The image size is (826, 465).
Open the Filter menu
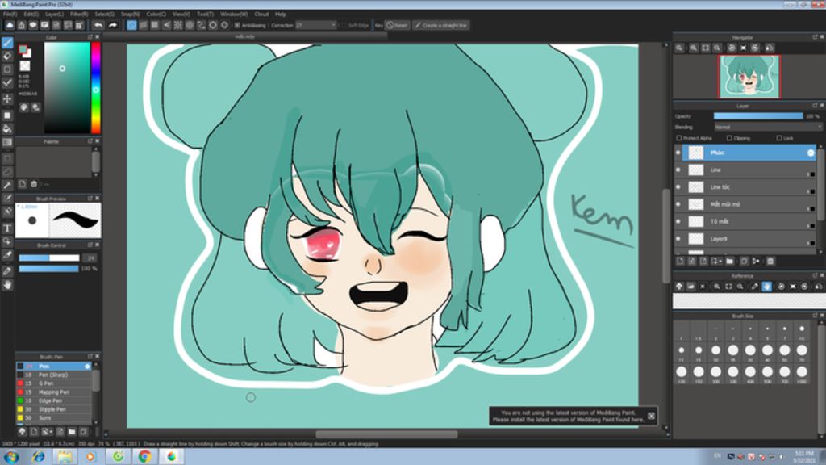pos(79,15)
